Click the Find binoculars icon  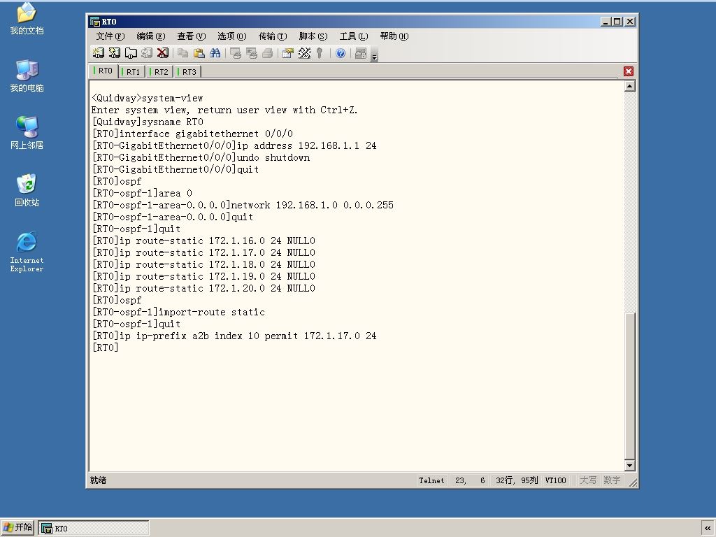click(x=215, y=53)
